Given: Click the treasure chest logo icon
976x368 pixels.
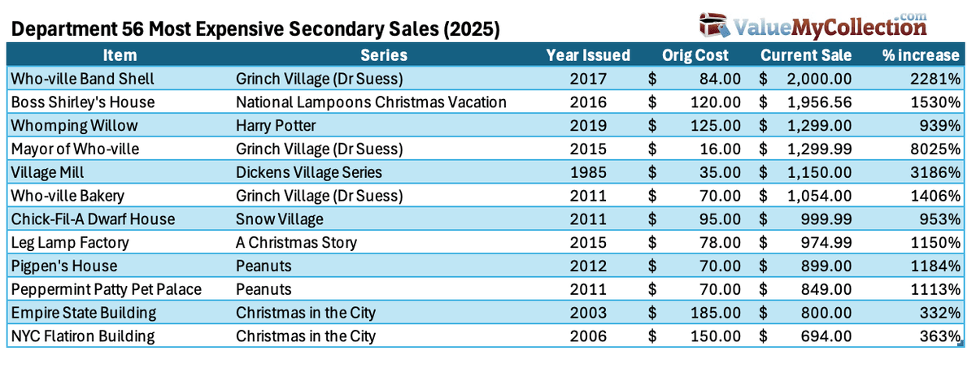Looking at the screenshot, I should click(713, 24).
